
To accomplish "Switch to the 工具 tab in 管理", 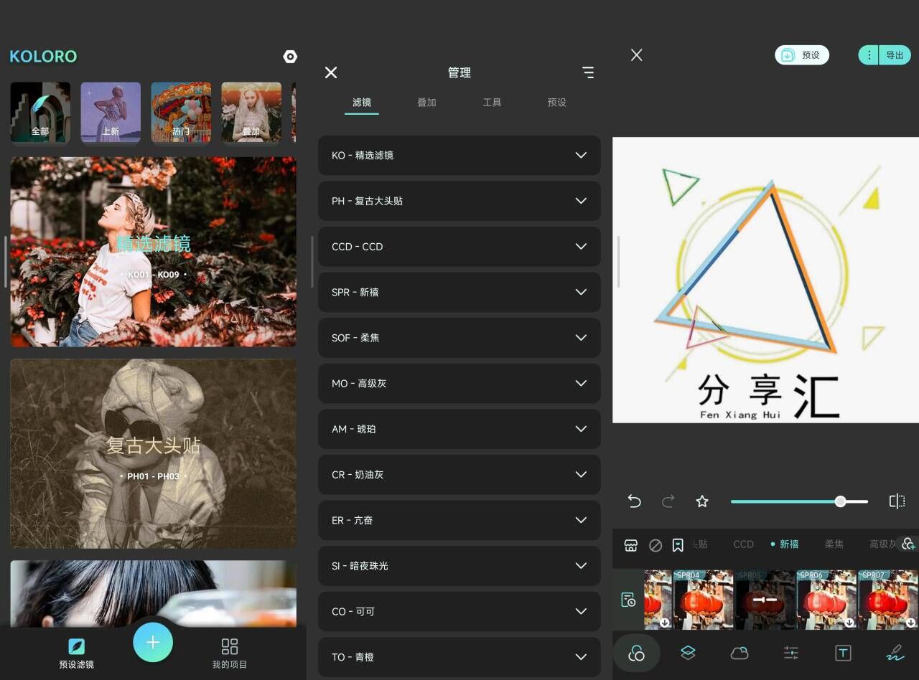I will [x=492, y=103].
